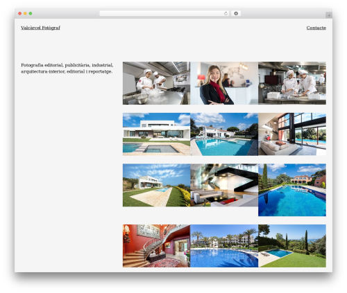Maximize the window with the green button
This screenshot has width=347, height=293.
[x=31, y=14]
